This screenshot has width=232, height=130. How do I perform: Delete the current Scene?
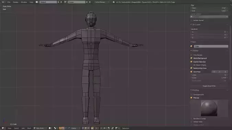(x=90, y=2)
